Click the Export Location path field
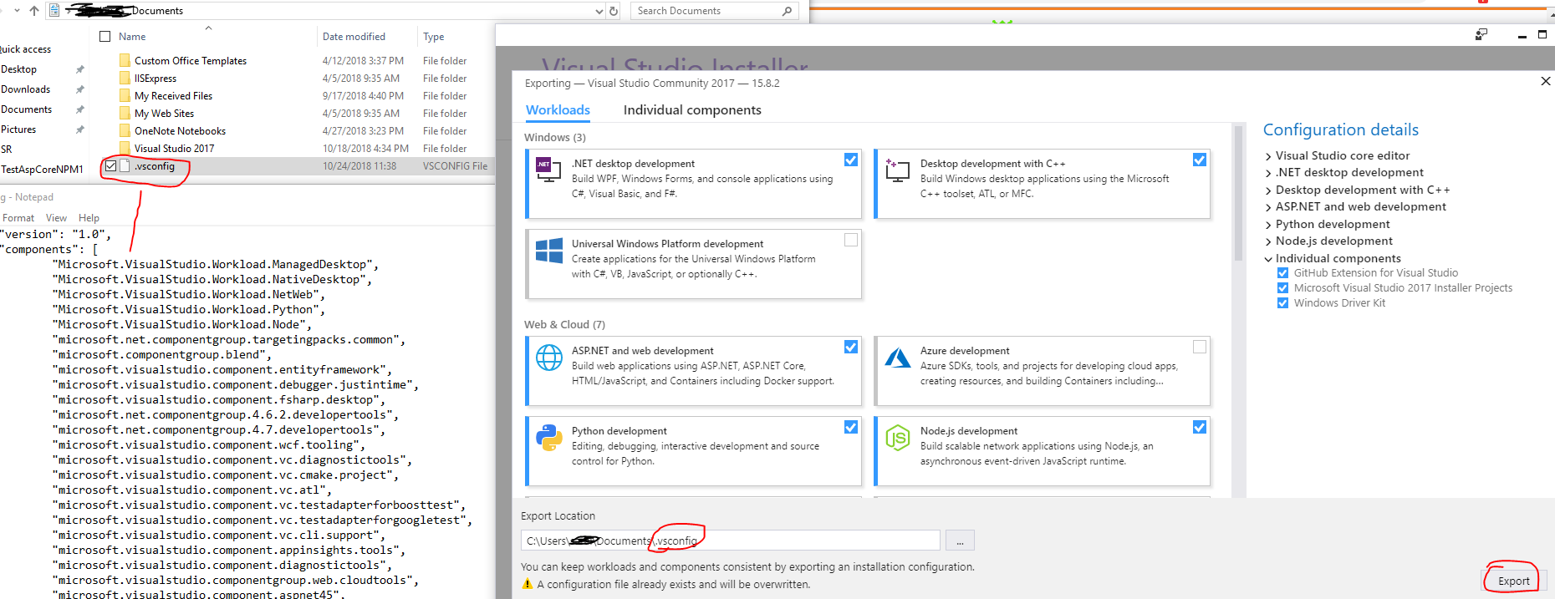 pos(731,541)
